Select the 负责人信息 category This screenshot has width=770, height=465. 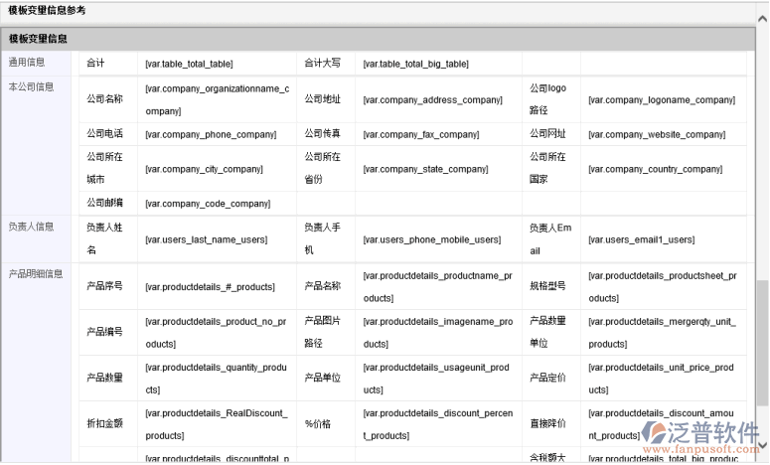(31, 227)
